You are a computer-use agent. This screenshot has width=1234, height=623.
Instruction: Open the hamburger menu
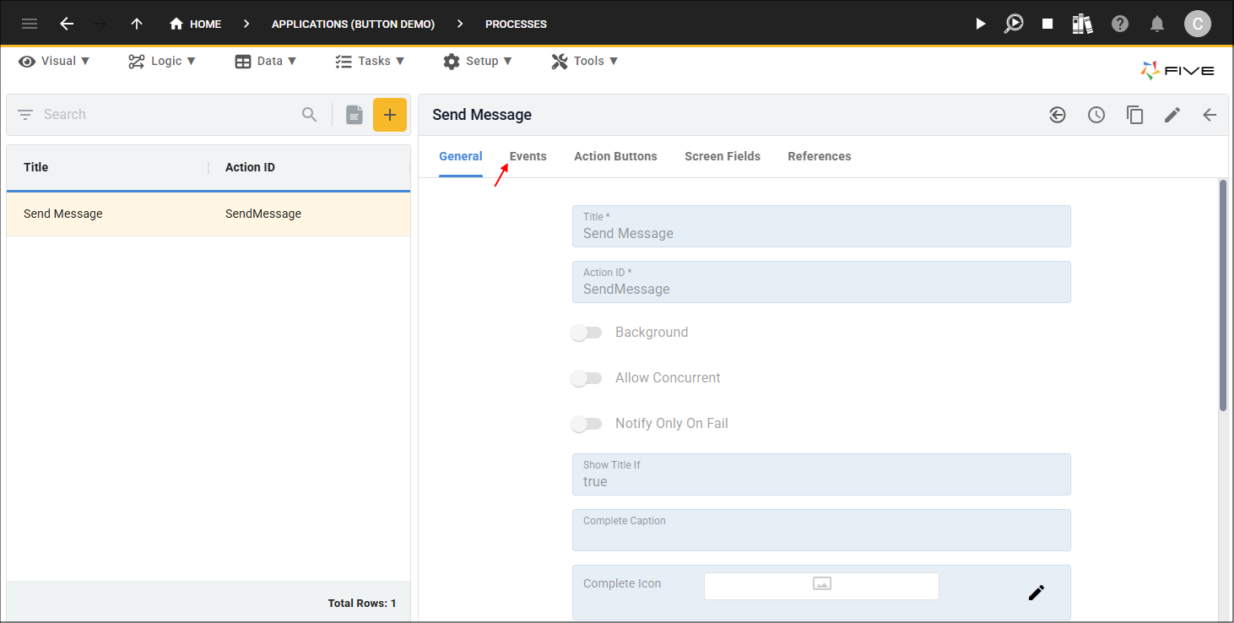point(30,24)
